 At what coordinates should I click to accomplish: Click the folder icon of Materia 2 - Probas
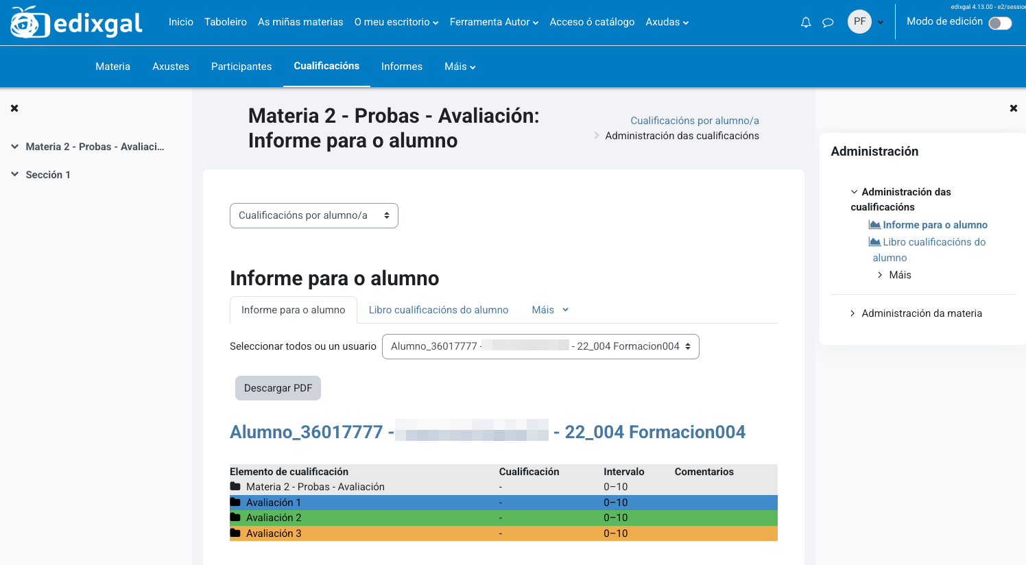[234, 486]
